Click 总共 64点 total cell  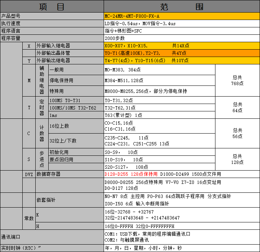pos(237,107)
